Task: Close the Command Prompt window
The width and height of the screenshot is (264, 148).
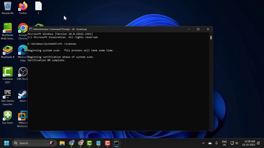Action: [x=208, y=29]
